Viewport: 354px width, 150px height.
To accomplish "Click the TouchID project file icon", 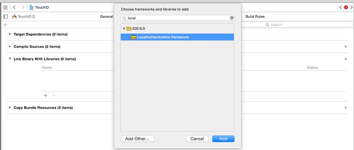I will tap(31, 7).
